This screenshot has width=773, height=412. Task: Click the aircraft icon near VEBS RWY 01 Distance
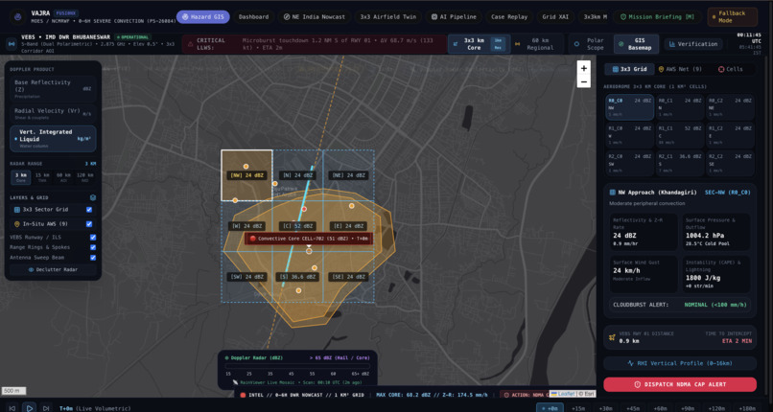point(612,337)
